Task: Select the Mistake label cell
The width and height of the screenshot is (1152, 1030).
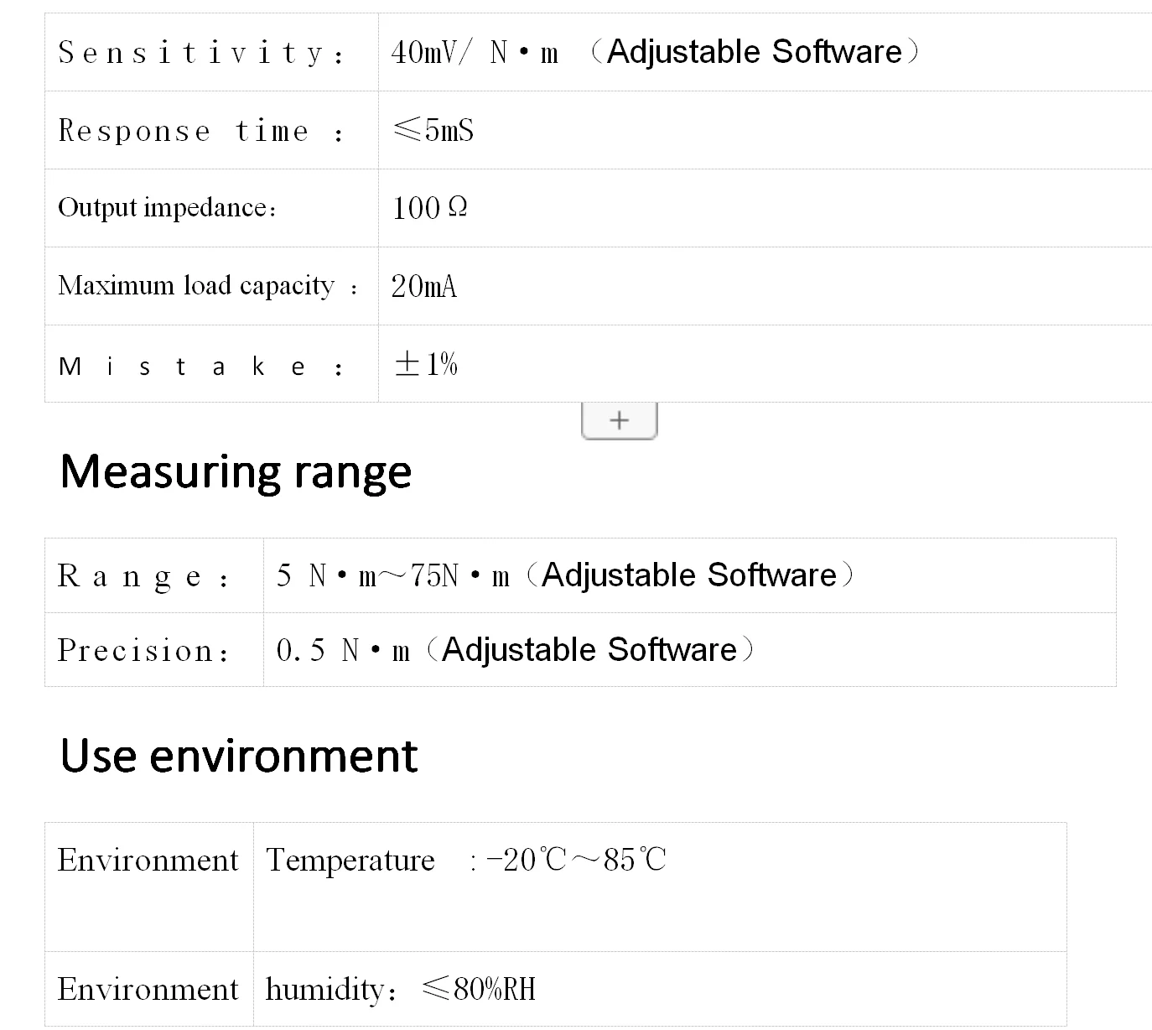Action: [201, 367]
